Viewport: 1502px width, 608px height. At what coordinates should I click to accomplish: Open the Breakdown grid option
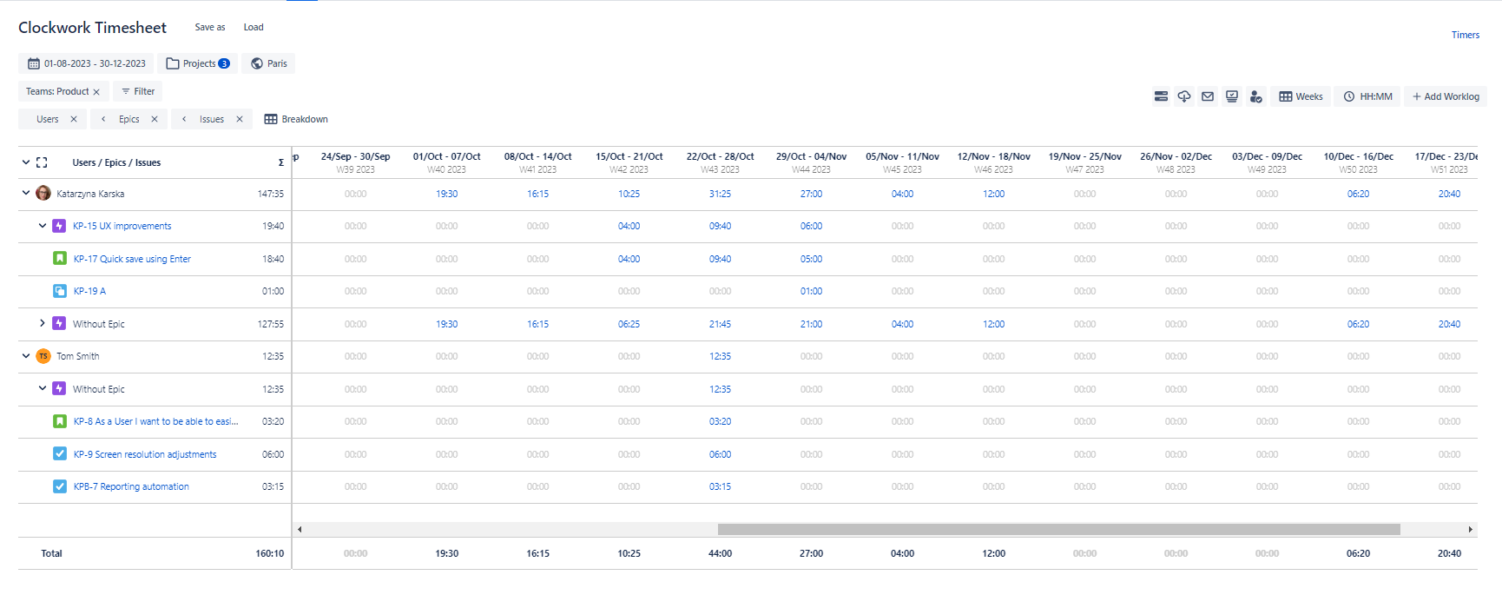point(296,119)
